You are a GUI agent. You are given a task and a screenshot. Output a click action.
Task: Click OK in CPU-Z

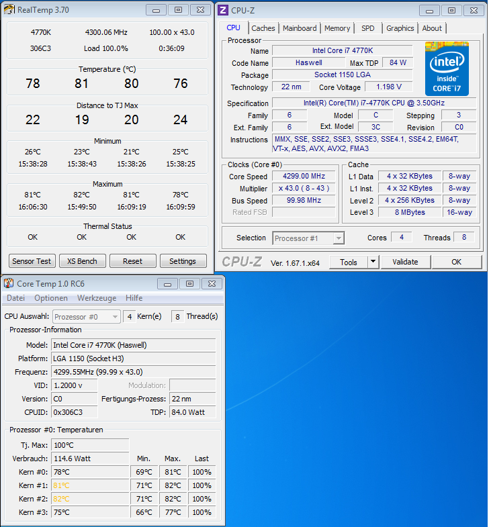(x=456, y=262)
